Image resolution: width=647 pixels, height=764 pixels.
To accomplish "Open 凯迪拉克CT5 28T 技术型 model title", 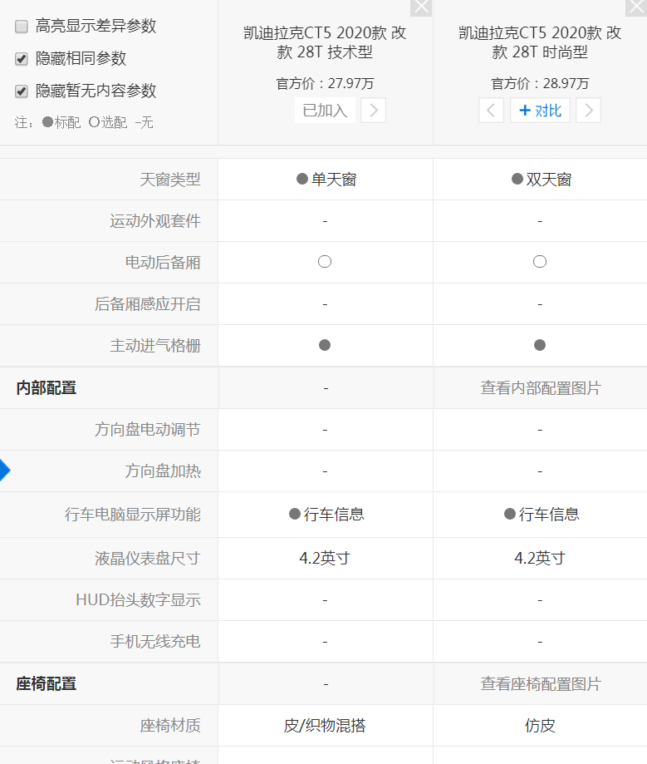I will click(325, 42).
